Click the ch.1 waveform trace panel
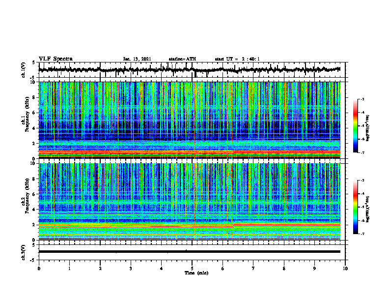Screen dimensions: 389x301 pos(192,70)
